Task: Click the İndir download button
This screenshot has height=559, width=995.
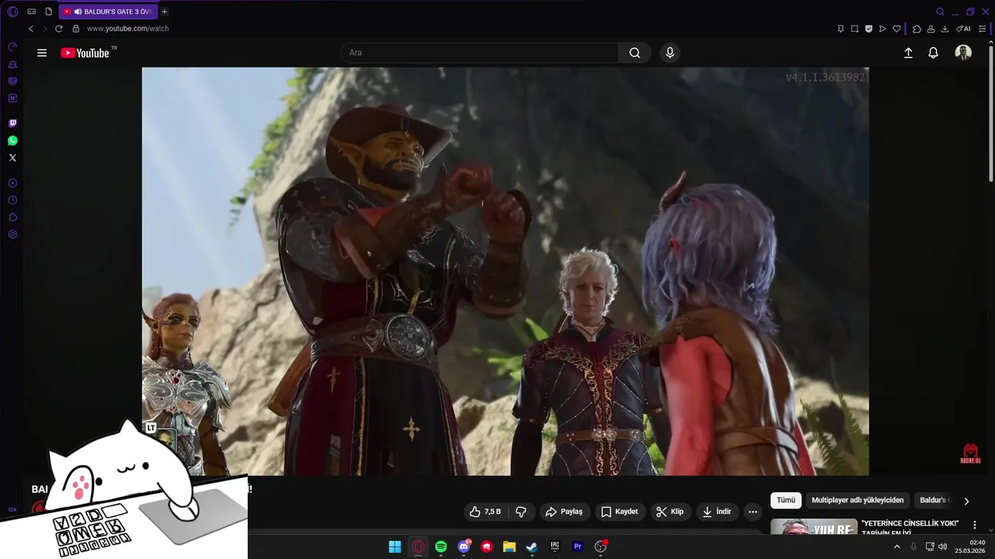Action: pyautogui.click(x=717, y=512)
